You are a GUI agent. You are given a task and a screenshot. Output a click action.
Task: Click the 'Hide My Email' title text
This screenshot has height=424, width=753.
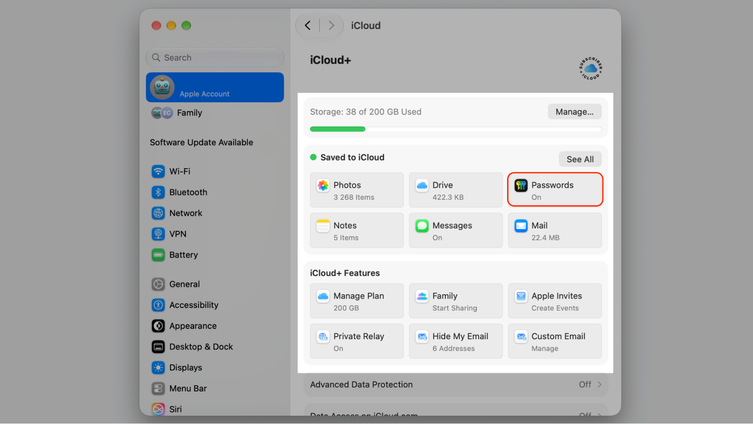click(x=460, y=336)
